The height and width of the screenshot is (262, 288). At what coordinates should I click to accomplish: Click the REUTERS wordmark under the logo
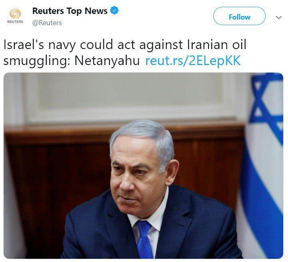tap(15, 22)
